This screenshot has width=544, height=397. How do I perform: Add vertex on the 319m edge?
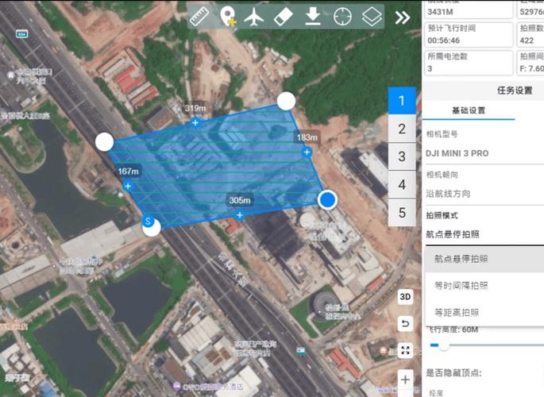195,122
